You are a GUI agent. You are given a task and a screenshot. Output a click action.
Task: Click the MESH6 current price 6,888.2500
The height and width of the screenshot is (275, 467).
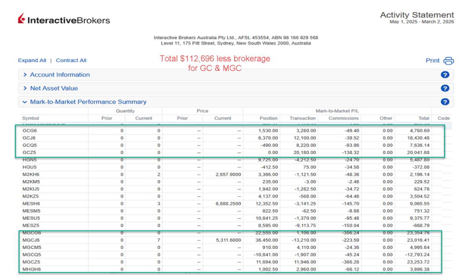pos(228,204)
